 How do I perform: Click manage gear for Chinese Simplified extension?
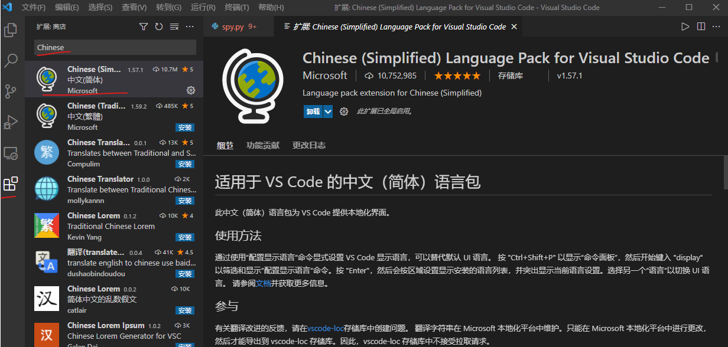190,90
